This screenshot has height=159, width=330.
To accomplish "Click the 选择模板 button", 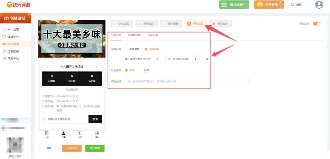I will click(x=234, y=5).
